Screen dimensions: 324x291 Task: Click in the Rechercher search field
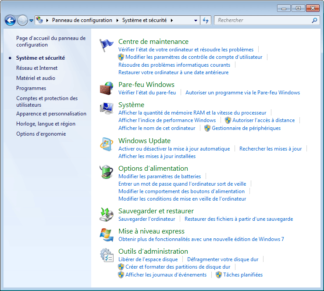point(263,20)
